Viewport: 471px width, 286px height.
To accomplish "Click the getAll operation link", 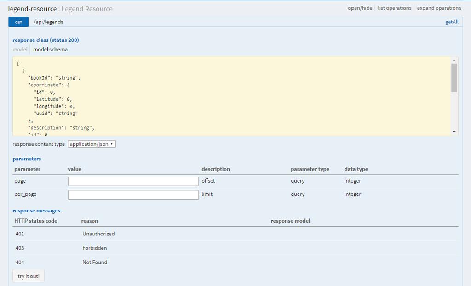I will pos(452,22).
